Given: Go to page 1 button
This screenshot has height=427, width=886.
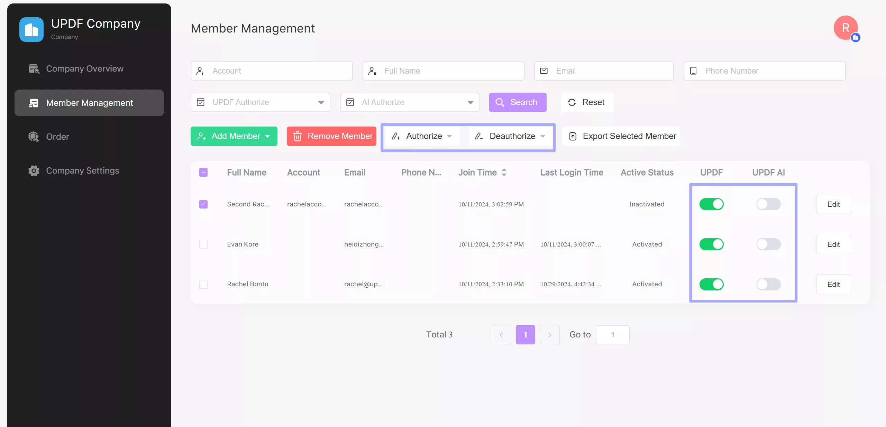Looking at the screenshot, I should 525,335.
